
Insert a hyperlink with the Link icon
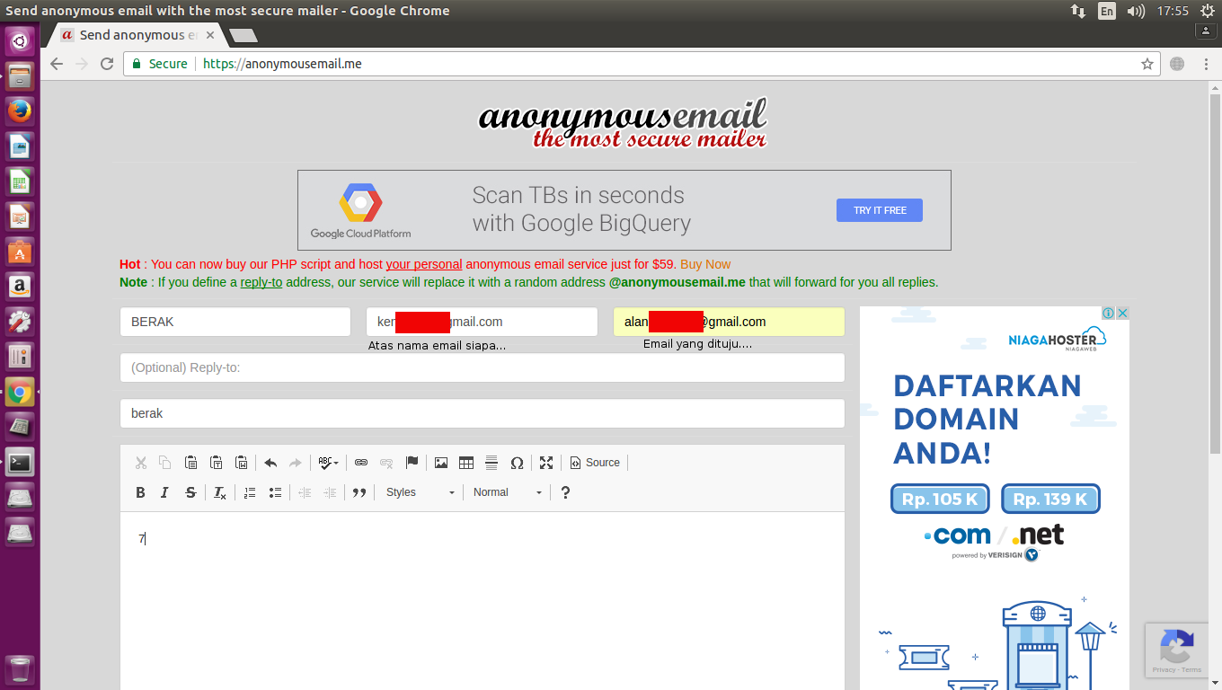tap(361, 463)
